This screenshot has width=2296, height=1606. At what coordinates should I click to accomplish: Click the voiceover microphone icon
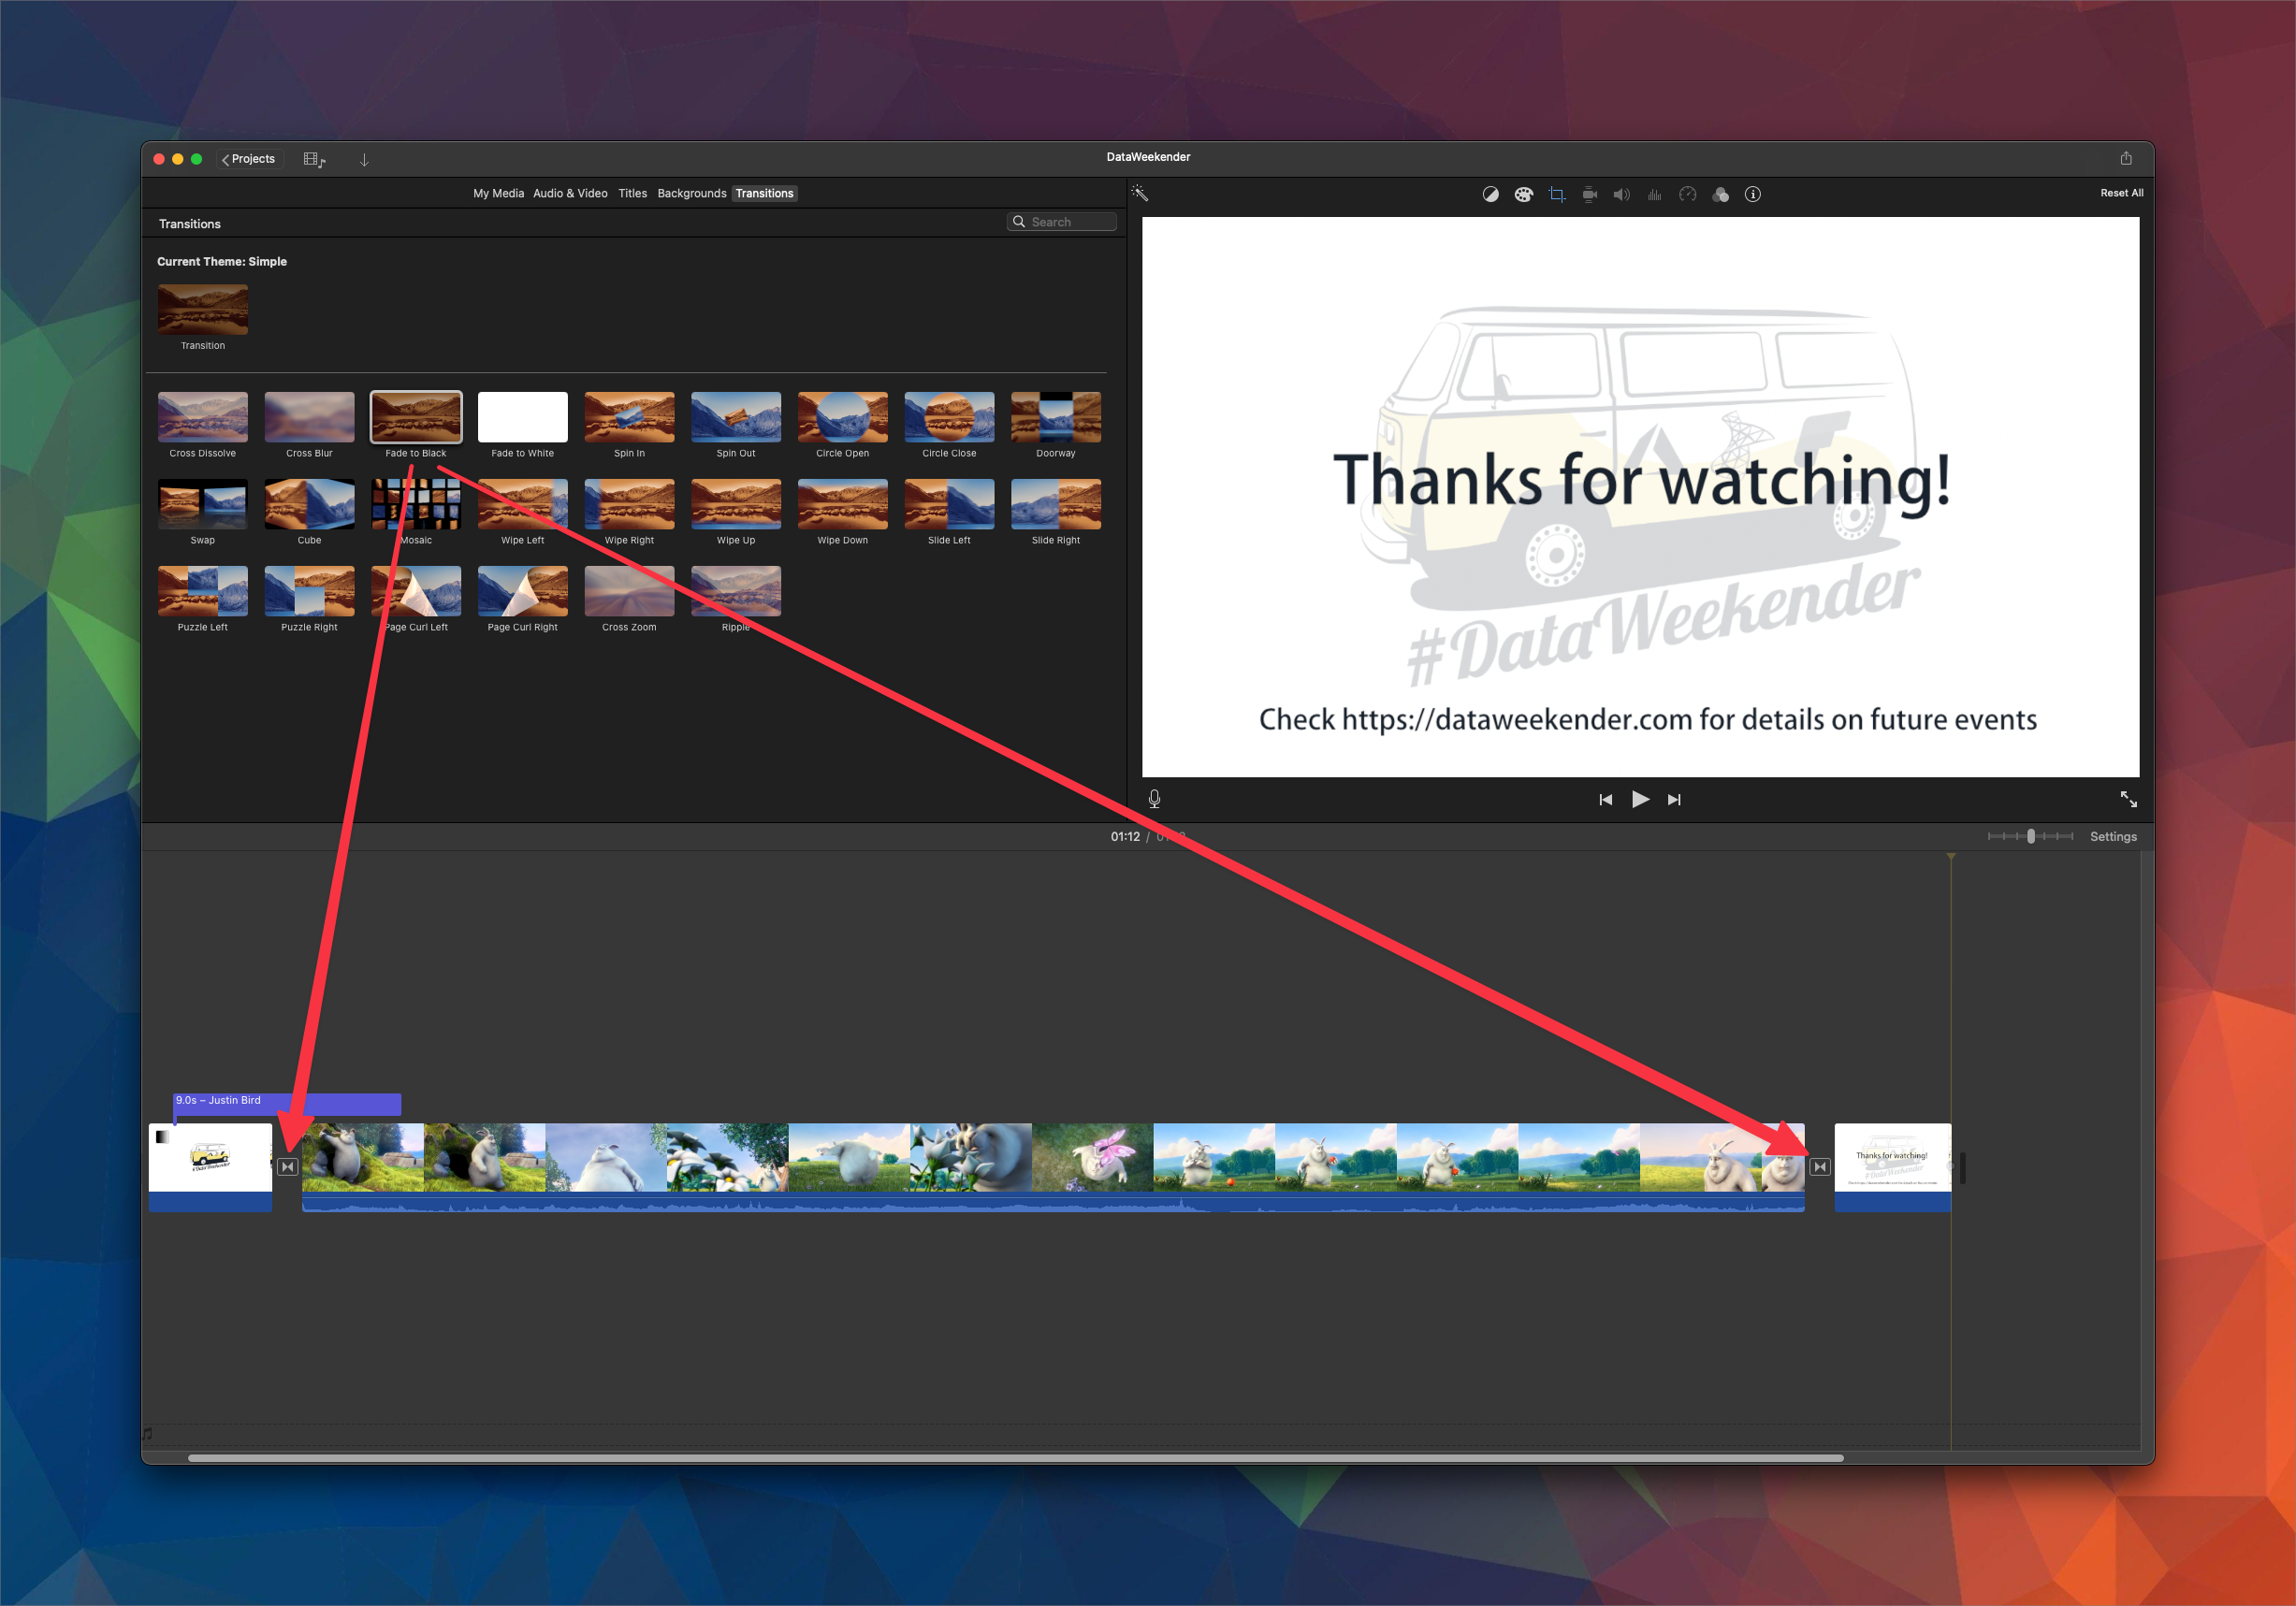(x=1154, y=798)
